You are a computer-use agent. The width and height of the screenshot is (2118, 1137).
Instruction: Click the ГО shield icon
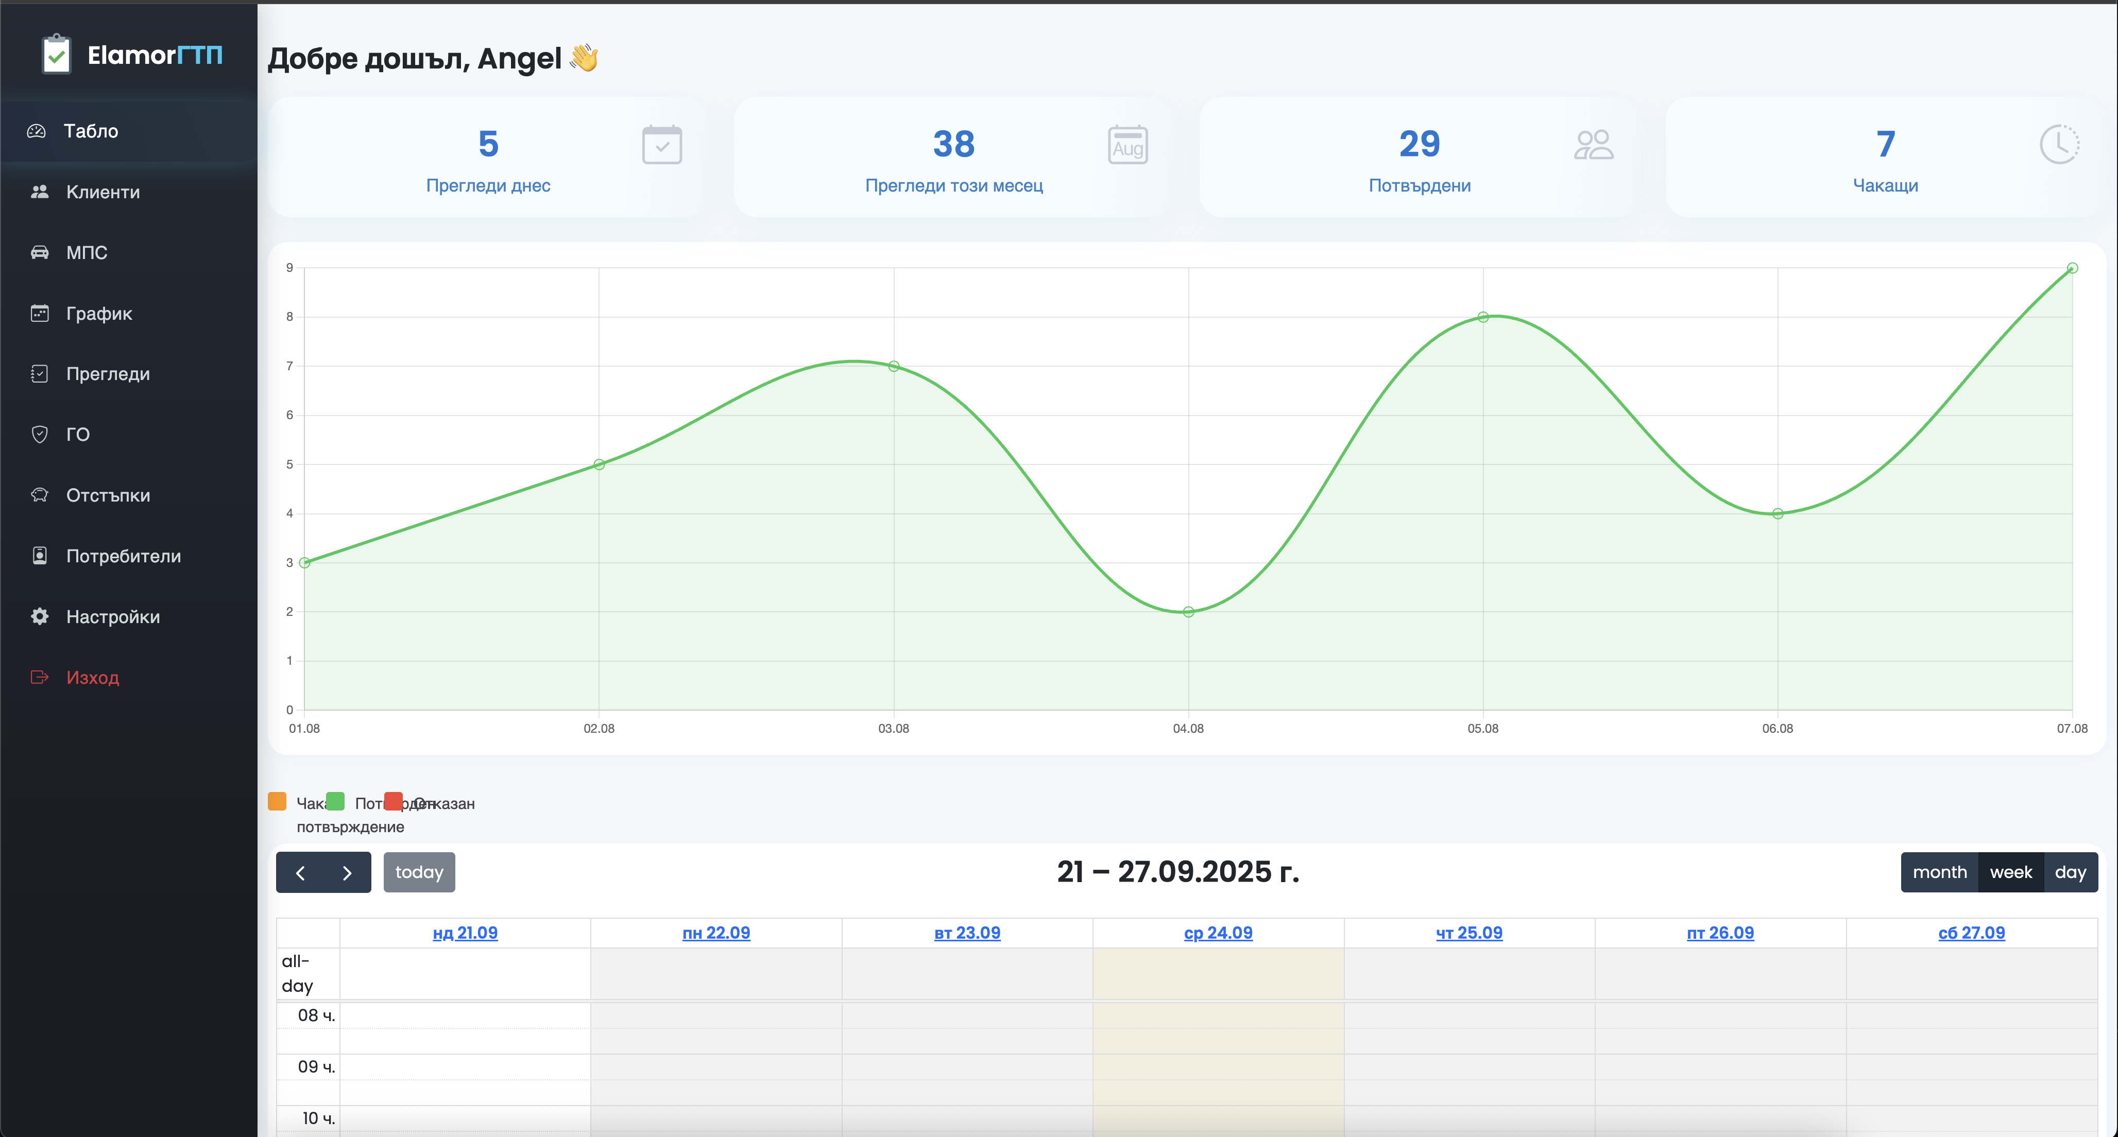coord(40,434)
